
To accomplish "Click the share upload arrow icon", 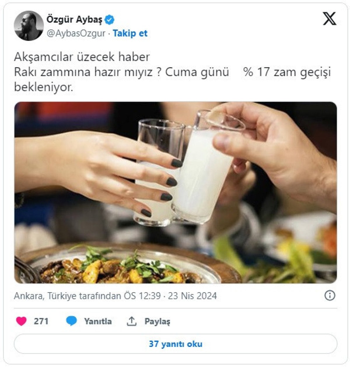I will (132, 321).
